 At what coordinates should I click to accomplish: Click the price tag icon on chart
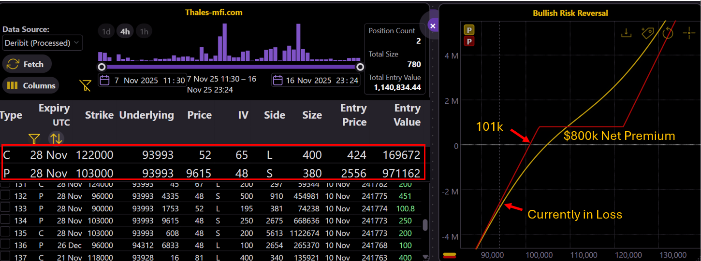pyautogui.click(x=647, y=33)
